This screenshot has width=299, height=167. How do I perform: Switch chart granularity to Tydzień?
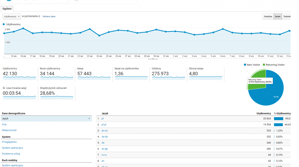287,17
